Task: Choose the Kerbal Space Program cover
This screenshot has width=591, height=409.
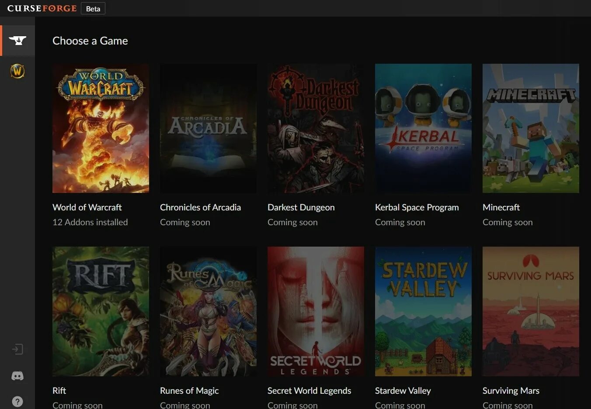Action: coord(423,128)
